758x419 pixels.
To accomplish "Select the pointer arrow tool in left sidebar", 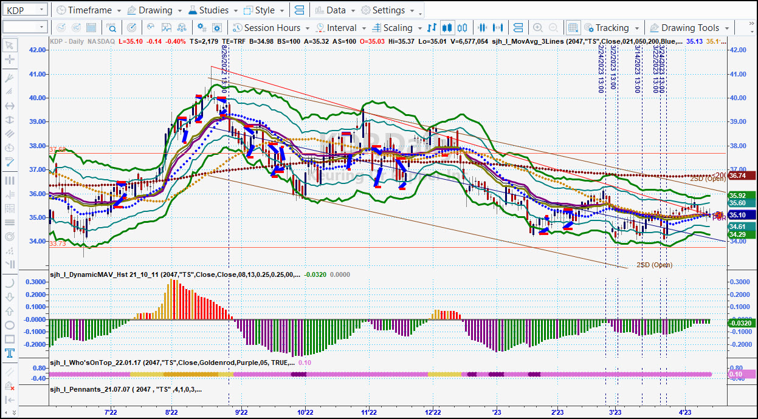I will (10, 46).
